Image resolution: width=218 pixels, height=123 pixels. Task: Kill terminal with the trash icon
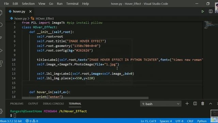tap(203, 104)
